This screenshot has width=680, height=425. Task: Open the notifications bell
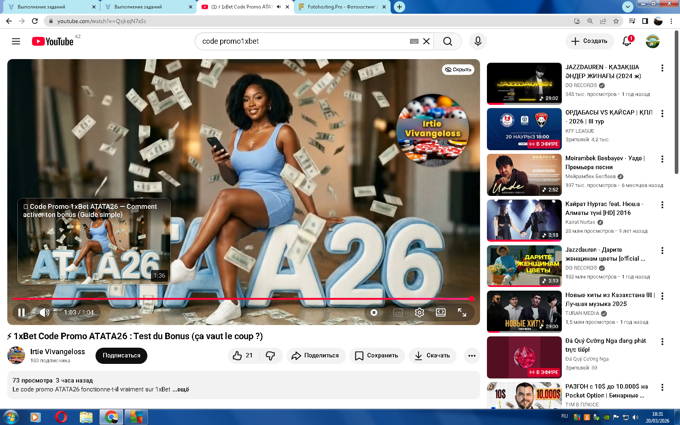click(627, 41)
